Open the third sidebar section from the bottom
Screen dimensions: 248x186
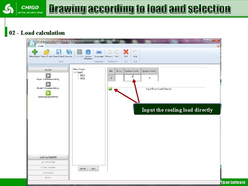pos(48,167)
